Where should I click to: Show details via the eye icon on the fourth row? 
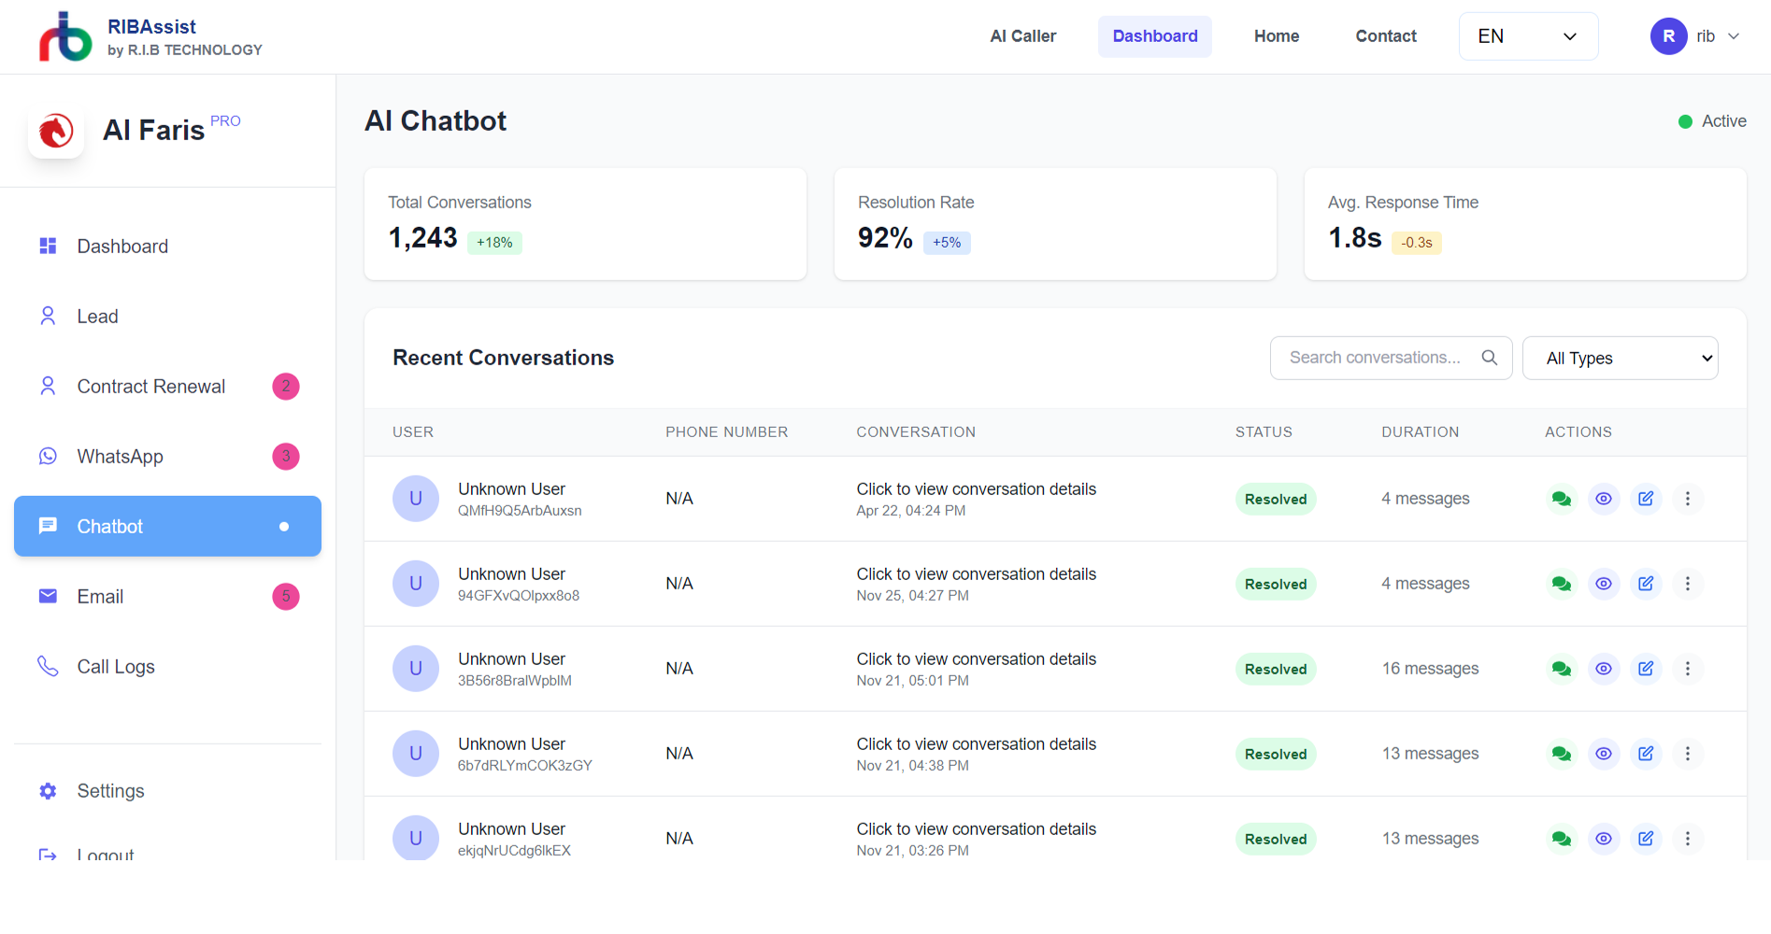click(1604, 754)
